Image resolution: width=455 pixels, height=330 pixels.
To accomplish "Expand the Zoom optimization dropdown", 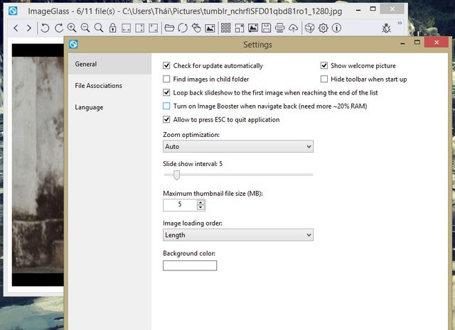I will pyautogui.click(x=238, y=146).
